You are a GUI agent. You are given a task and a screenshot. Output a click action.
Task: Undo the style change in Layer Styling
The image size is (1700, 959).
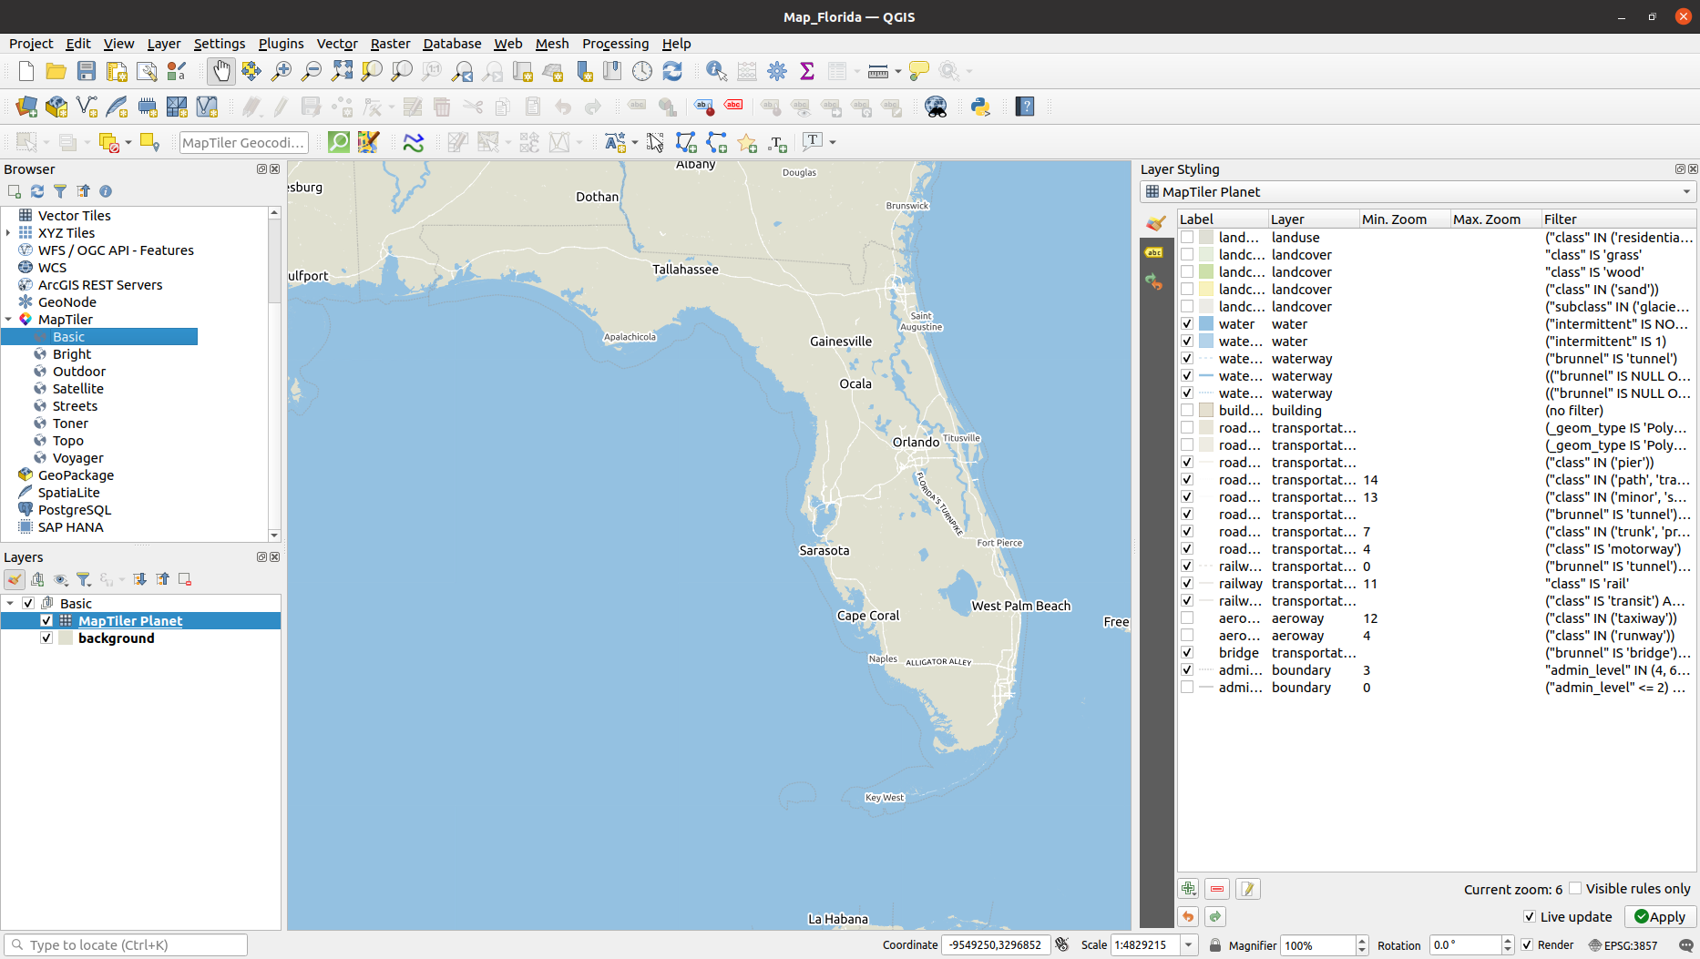coord(1188,917)
